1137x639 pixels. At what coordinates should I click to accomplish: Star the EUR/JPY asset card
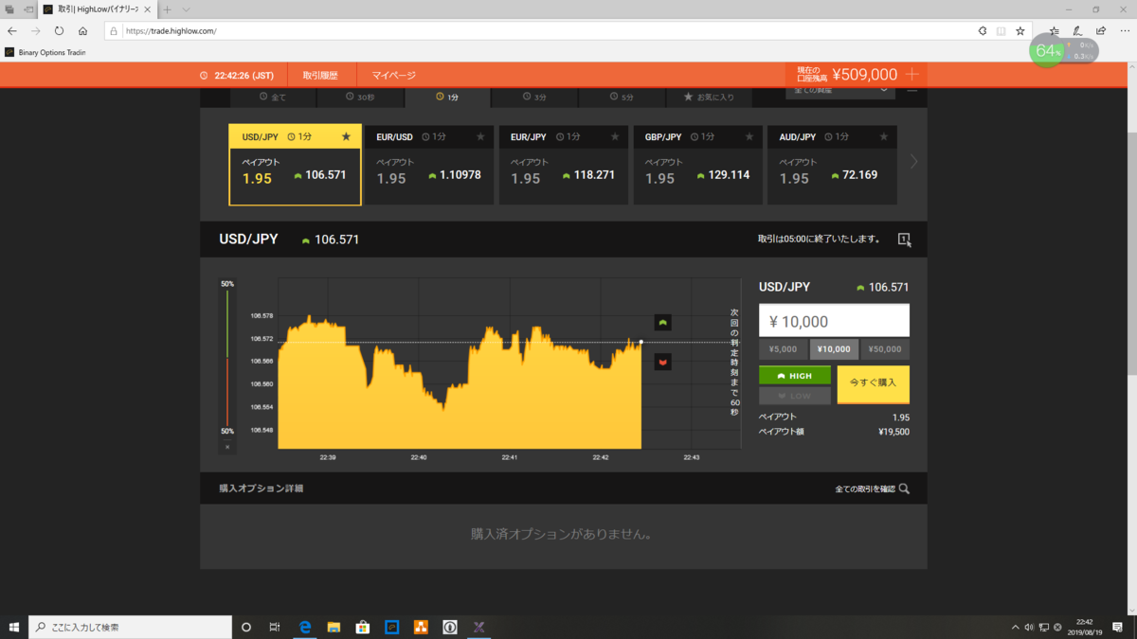(x=615, y=137)
